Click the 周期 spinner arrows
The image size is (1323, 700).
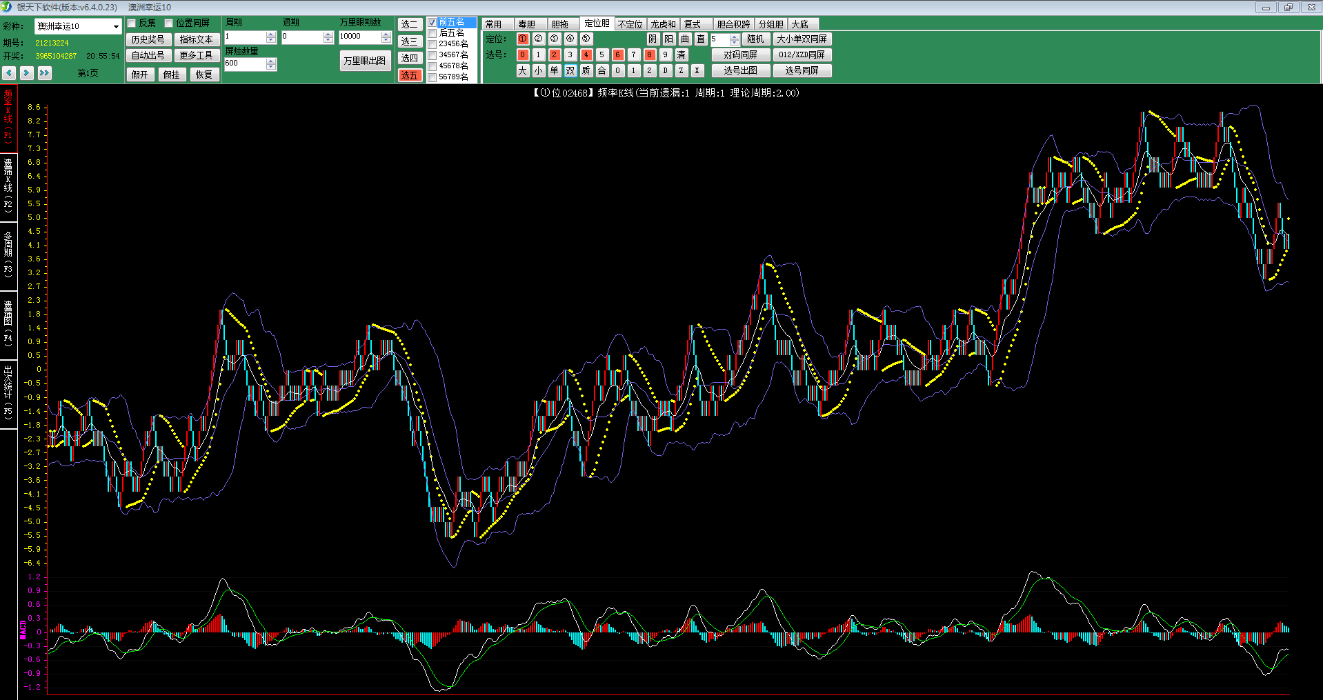click(271, 37)
